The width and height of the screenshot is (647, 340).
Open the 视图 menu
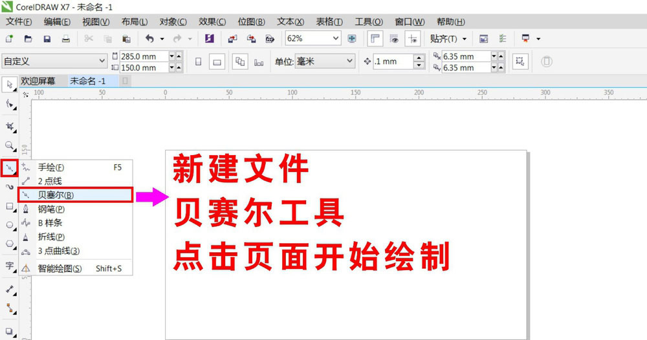tap(95, 22)
